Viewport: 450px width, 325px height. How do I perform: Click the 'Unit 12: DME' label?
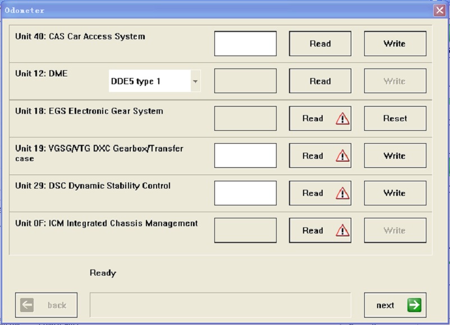[x=42, y=74]
